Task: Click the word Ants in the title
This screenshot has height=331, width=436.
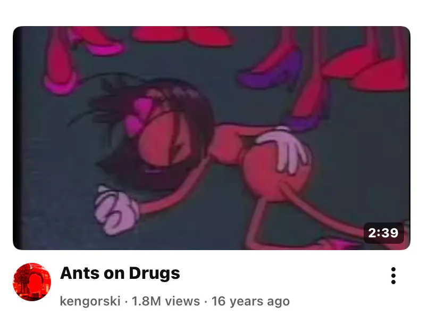Action: pos(80,273)
